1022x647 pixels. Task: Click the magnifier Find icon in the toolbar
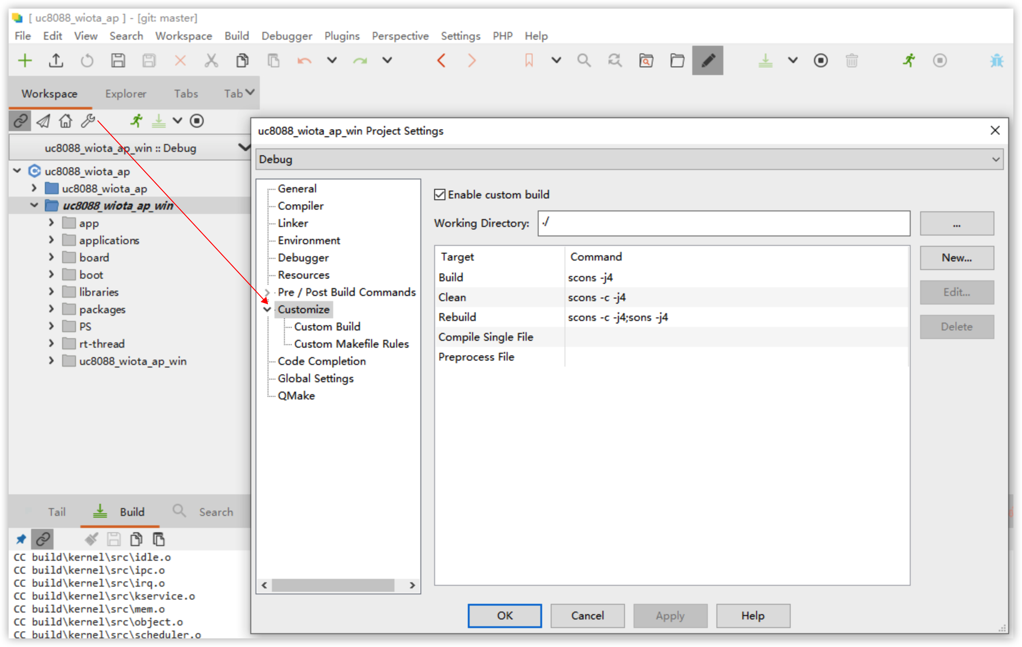(584, 60)
